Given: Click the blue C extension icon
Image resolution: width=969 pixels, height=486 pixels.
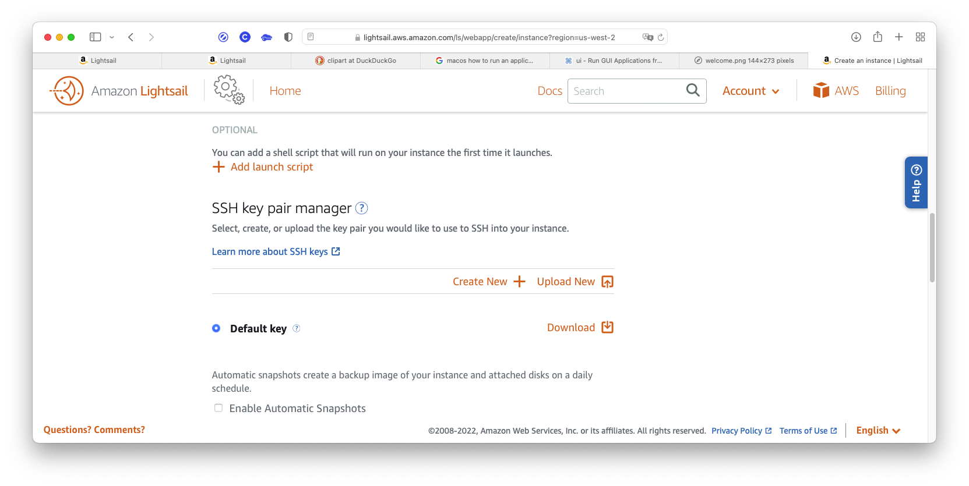Looking at the screenshot, I should point(245,37).
